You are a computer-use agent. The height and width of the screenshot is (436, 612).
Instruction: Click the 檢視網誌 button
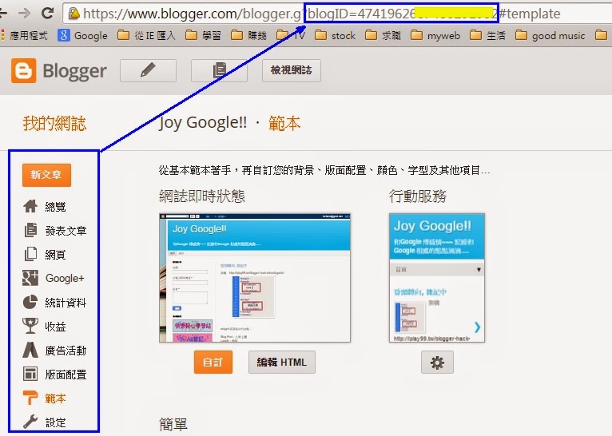(291, 70)
